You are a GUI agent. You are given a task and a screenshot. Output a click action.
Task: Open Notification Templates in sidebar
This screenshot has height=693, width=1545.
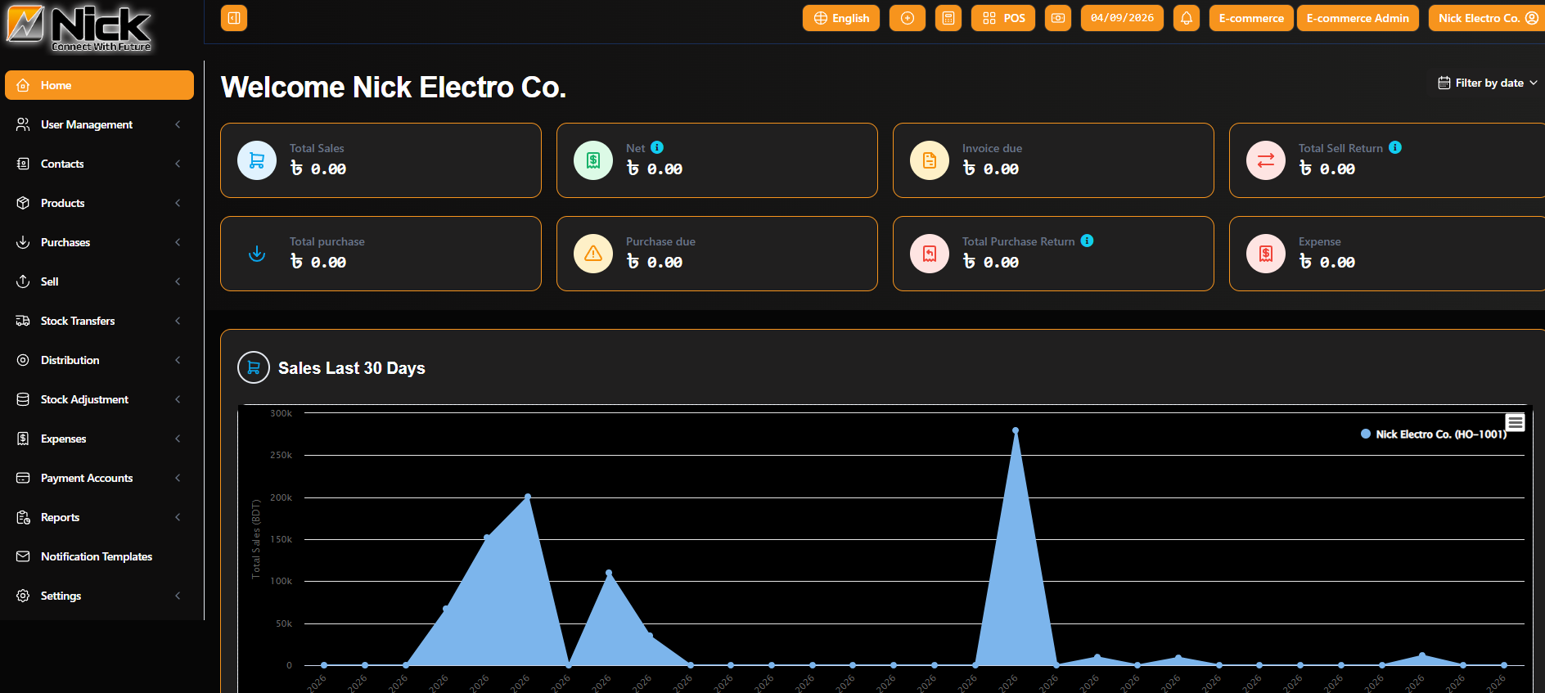97,556
